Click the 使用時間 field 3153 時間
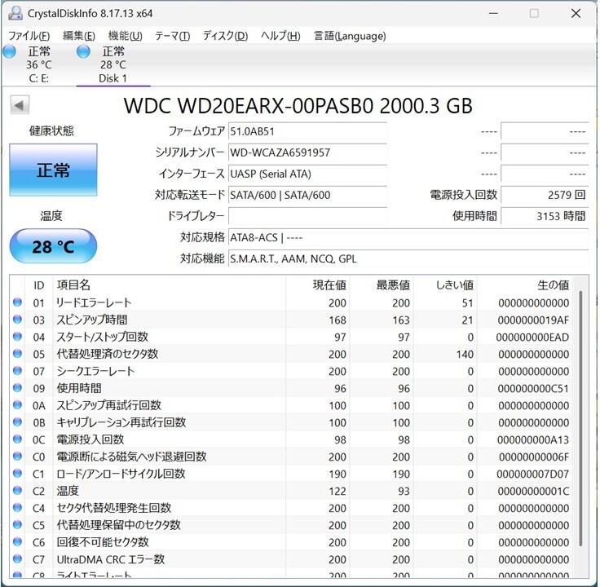The height and width of the screenshot is (587, 600). point(545,216)
